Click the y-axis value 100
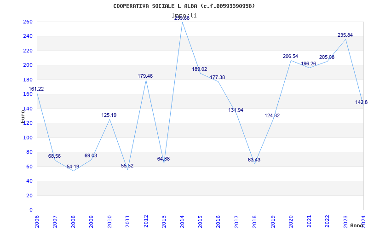 28,138
